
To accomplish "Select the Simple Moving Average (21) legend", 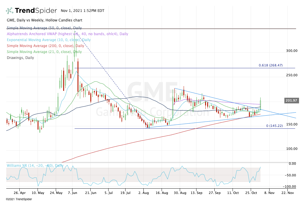I will point(44,52).
